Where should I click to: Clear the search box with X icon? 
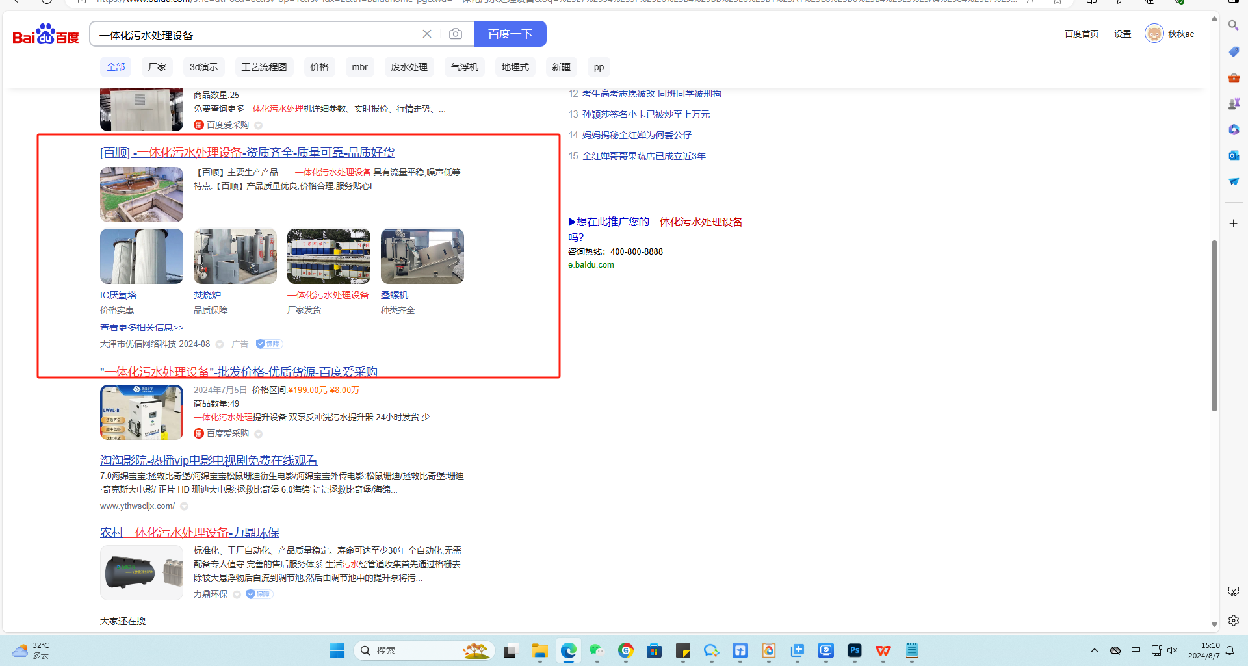pos(427,34)
